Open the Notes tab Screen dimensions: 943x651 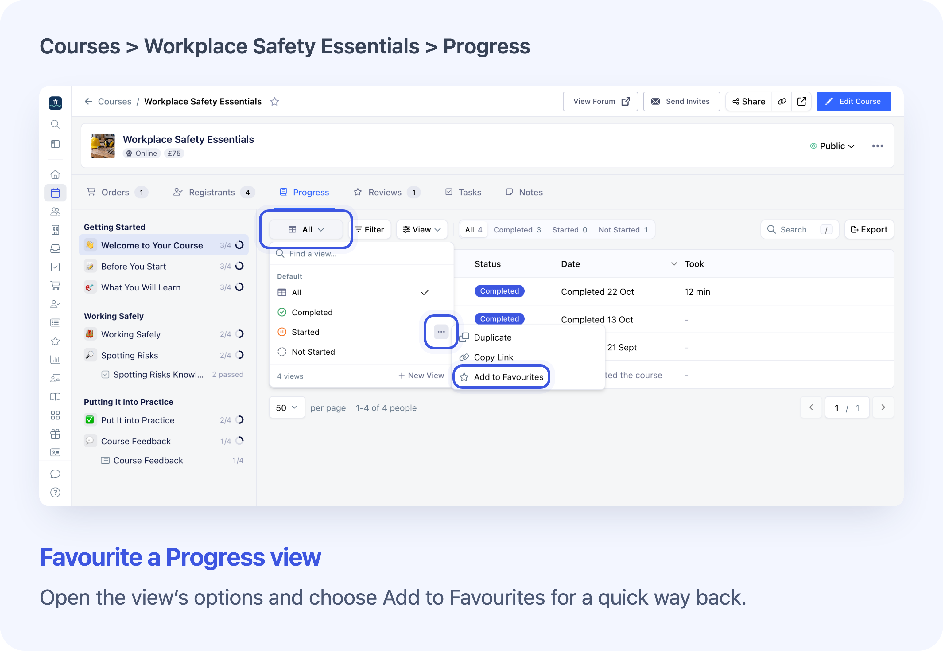coord(524,192)
